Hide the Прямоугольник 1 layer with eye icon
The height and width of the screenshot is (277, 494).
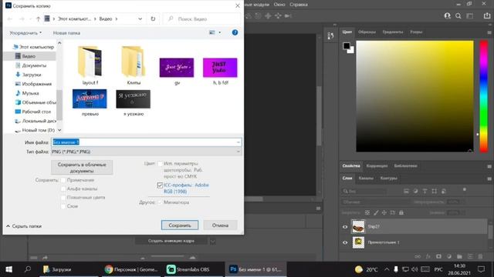click(x=345, y=242)
